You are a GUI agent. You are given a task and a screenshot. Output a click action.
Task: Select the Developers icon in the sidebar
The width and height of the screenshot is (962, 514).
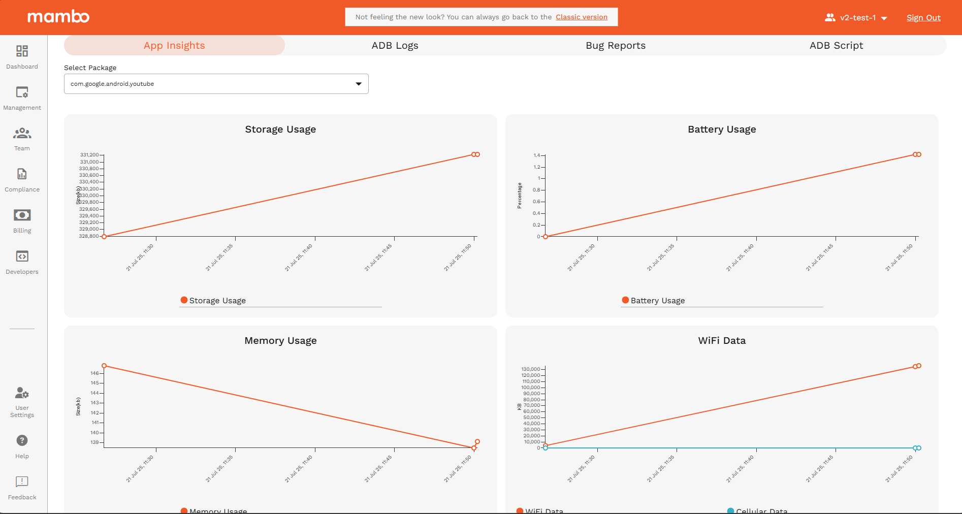[x=22, y=261]
